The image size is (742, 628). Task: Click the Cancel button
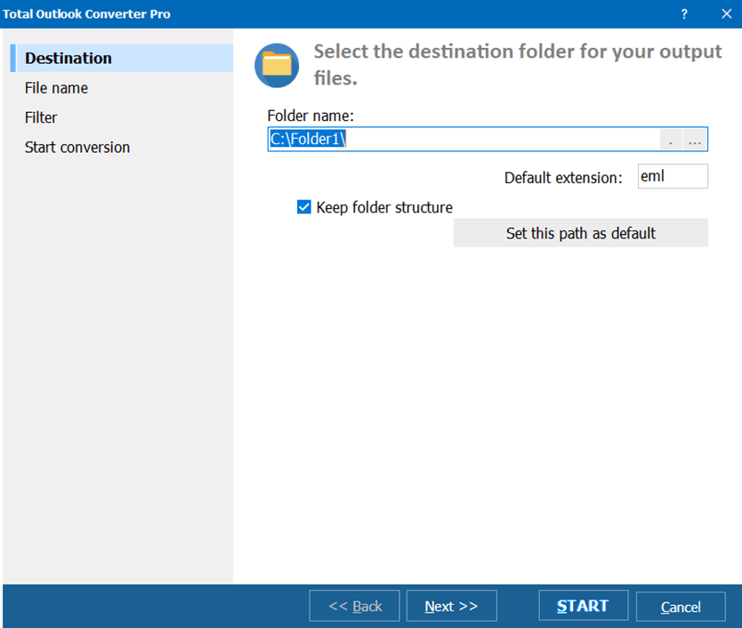pos(681,607)
